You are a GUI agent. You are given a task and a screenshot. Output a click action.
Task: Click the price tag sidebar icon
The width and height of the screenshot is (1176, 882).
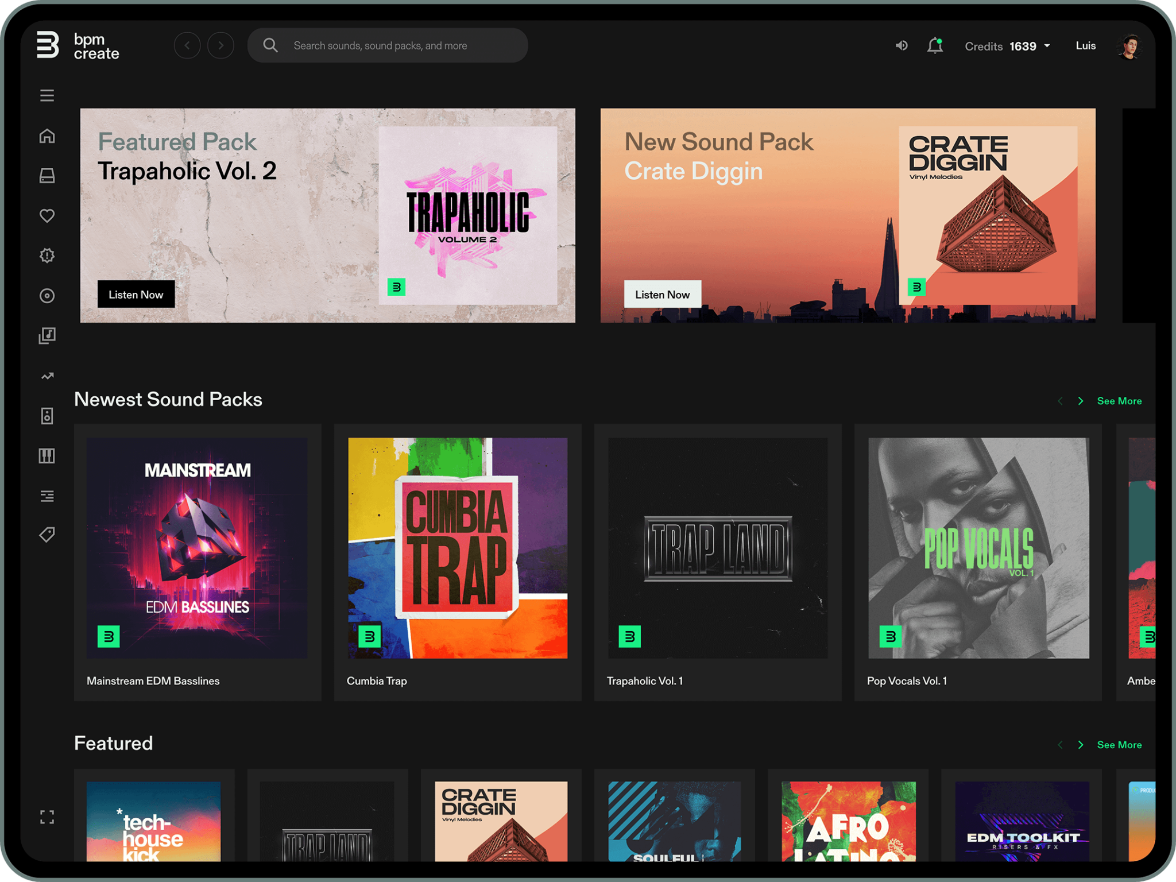click(47, 535)
